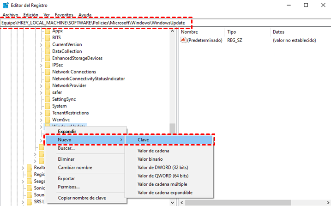Open the Archivo menu
331x206 pixels.
click(10, 15)
